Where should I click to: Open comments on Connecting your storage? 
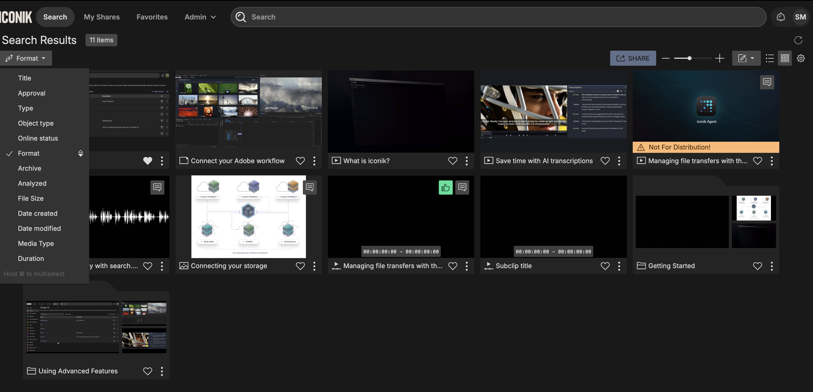pyautogui.click(x=310, y=188)
